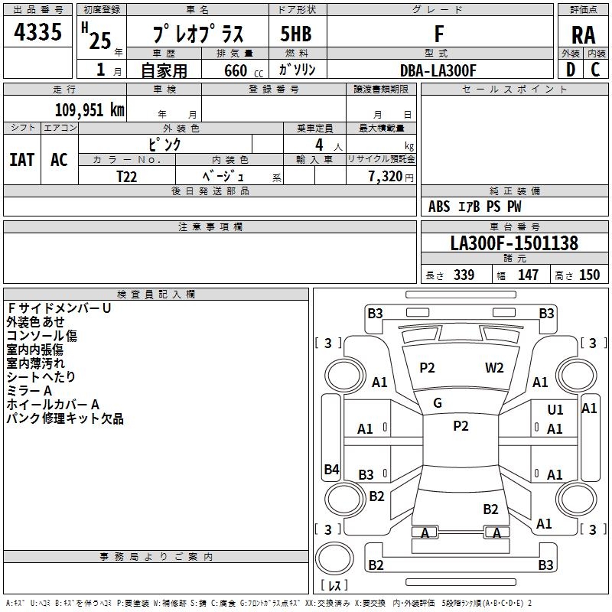Click the mileage value 109,951 km
The width and height of the screenshot is (612, 612).
pos(90,109)
